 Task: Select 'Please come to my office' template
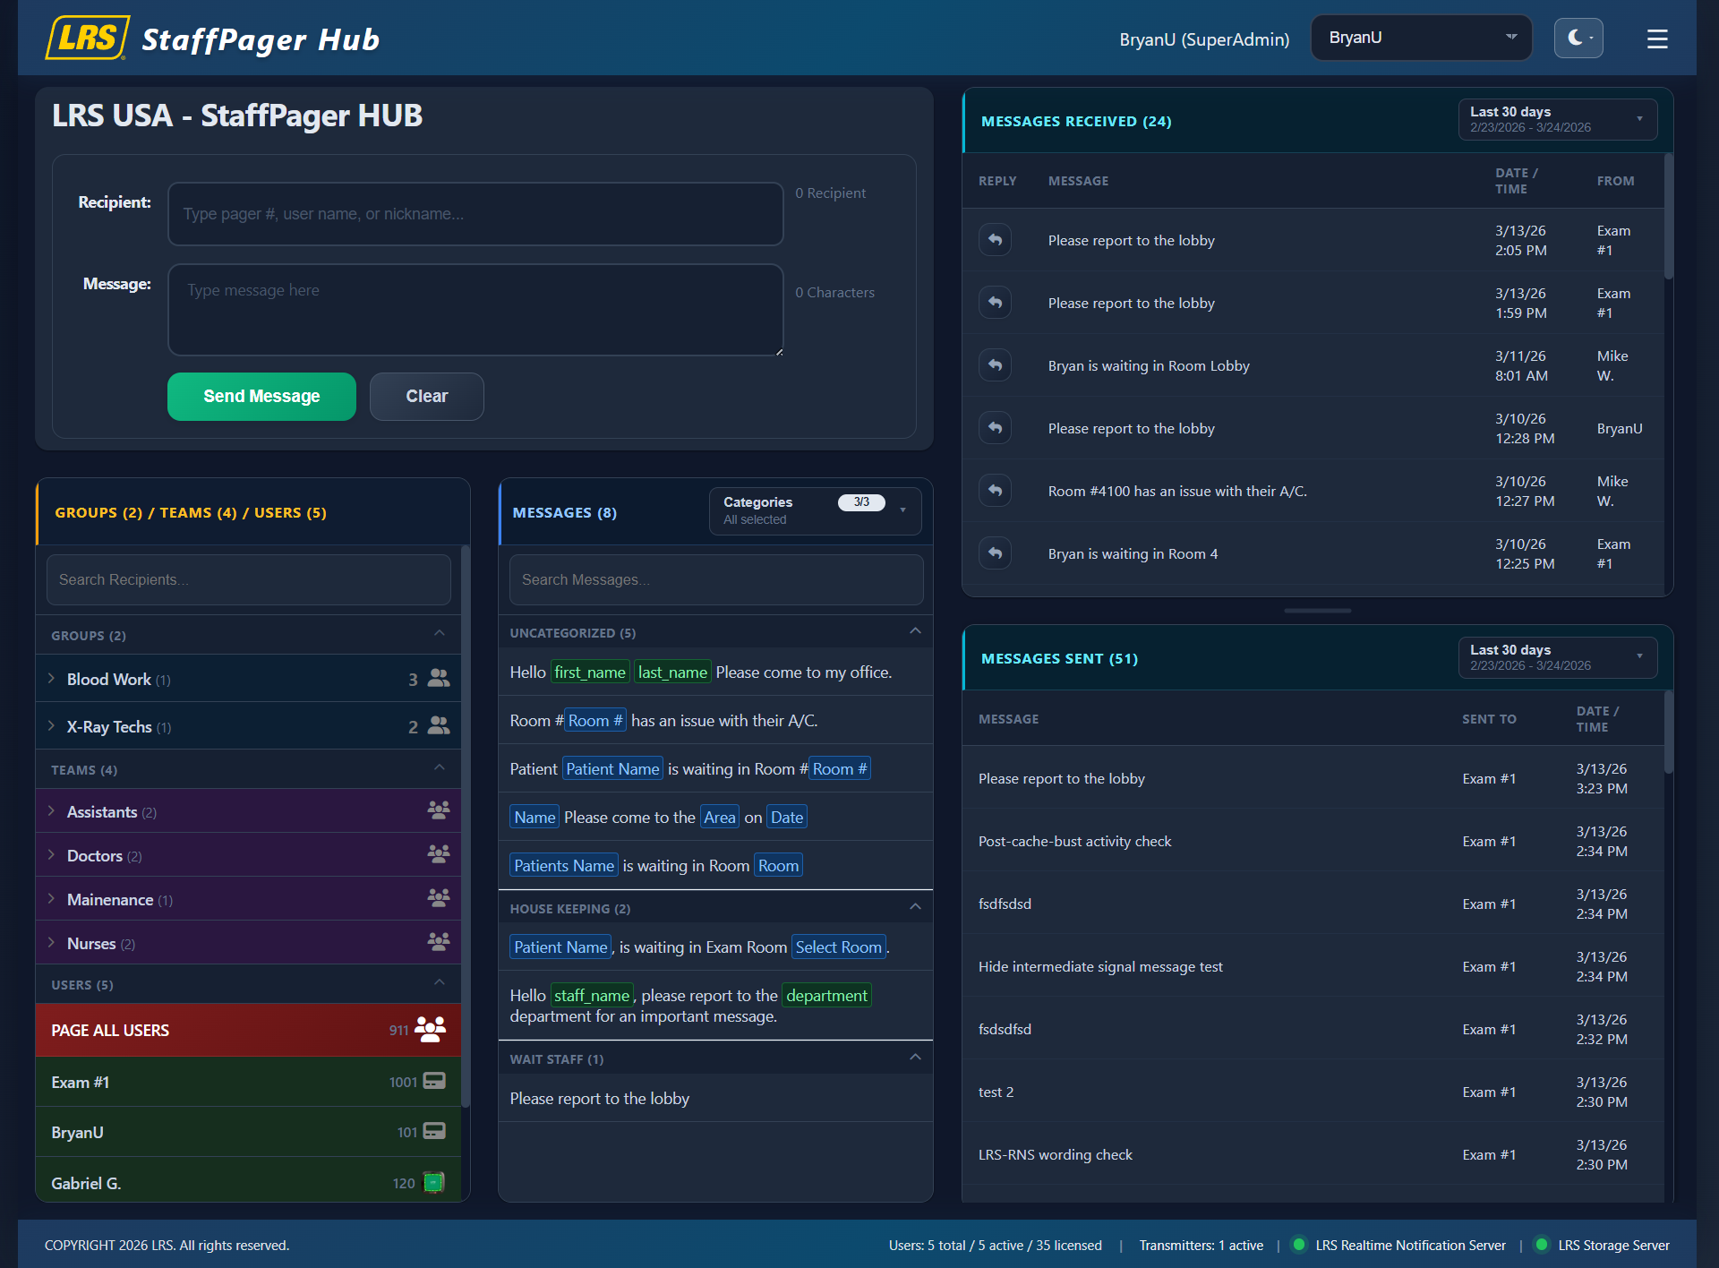715,673
